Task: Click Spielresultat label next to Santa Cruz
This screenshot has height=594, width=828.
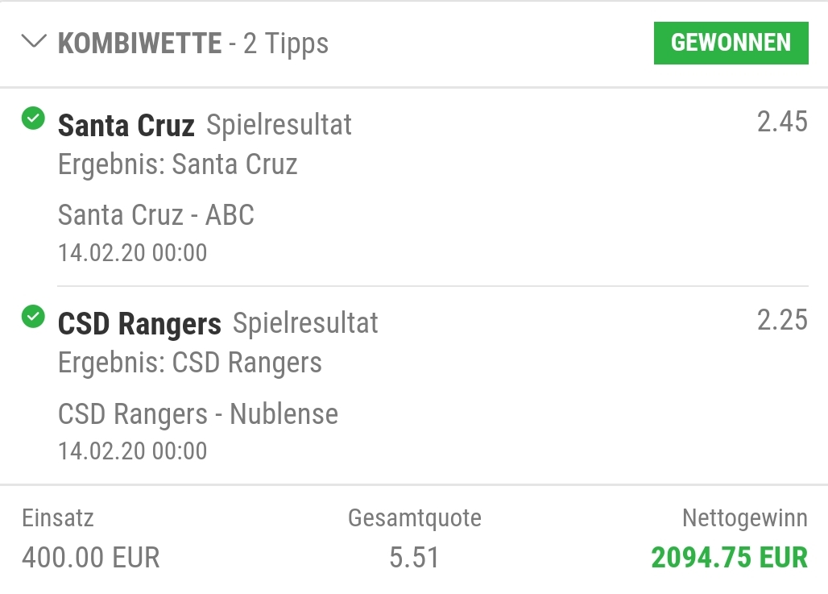Action: pyautogui.click(x=279, y=125)
